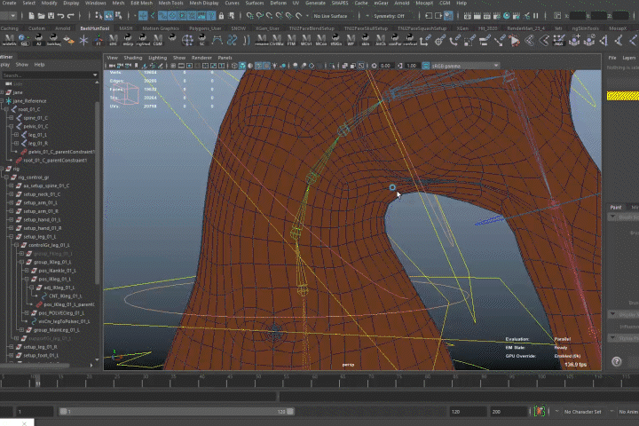Screen dimensions: 639x426
Task: Click the FT shelf icon
Action: (x=99, y=40)
